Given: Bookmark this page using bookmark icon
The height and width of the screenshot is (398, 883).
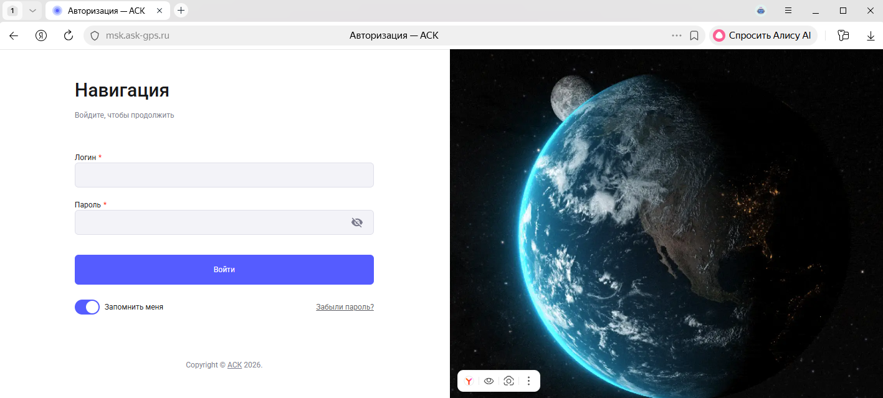Looking at the screenshot, I should (694, 36).
